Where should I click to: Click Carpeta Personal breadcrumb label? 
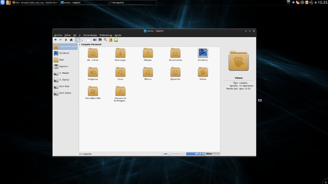91,44
